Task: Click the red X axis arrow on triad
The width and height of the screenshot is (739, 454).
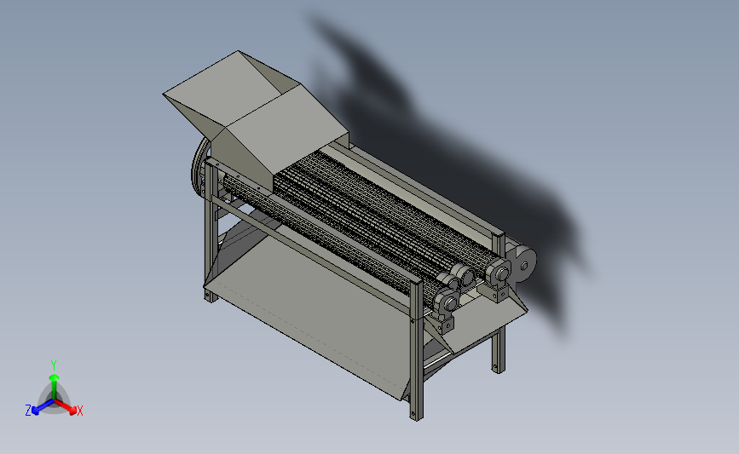Action: pos(66,407)
